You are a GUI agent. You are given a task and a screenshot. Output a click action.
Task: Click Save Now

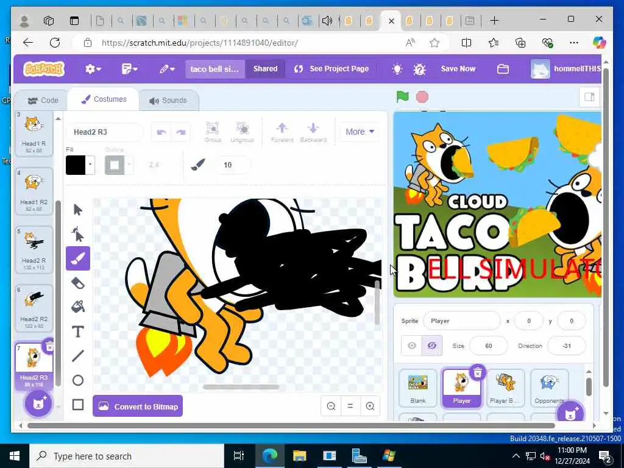pos(458,68)
